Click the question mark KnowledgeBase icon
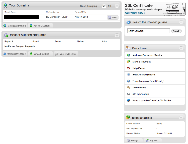This screenshot has width=188, height=144. [129, 22]
